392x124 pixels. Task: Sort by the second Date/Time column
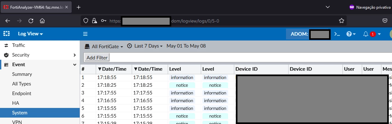click(149, 69)
